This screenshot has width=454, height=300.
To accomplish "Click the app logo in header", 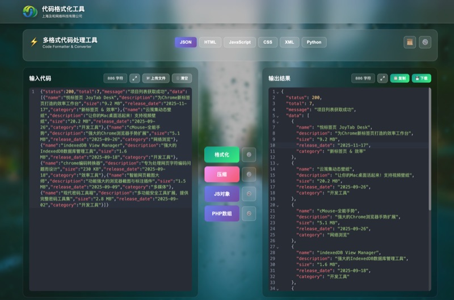I will point(30,11).
